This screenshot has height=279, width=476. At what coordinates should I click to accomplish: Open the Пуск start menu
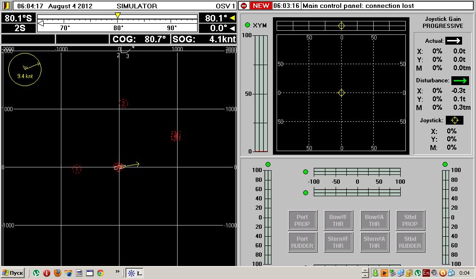pos(13,273)
